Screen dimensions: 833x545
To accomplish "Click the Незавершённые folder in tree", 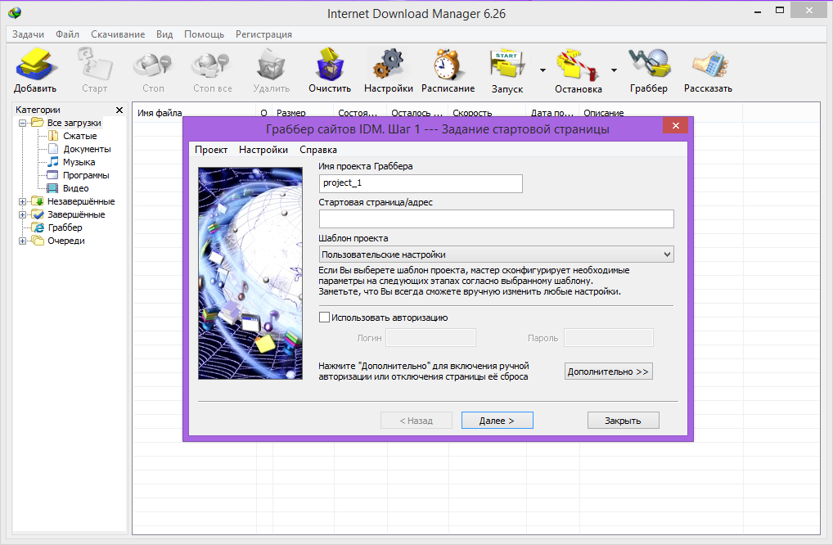I will [x=81, y=201].
